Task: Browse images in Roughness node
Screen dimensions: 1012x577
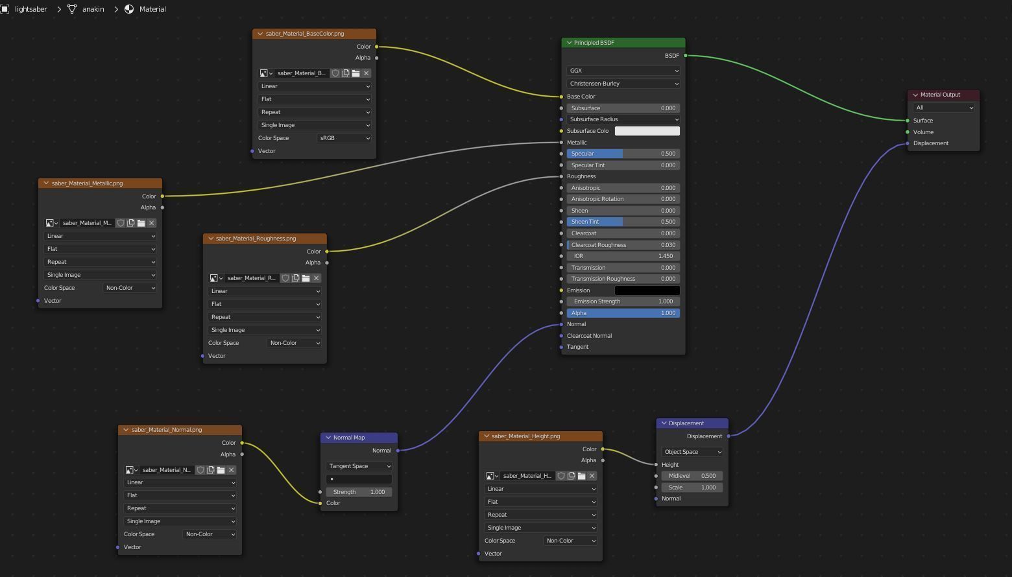Action: 216,278
